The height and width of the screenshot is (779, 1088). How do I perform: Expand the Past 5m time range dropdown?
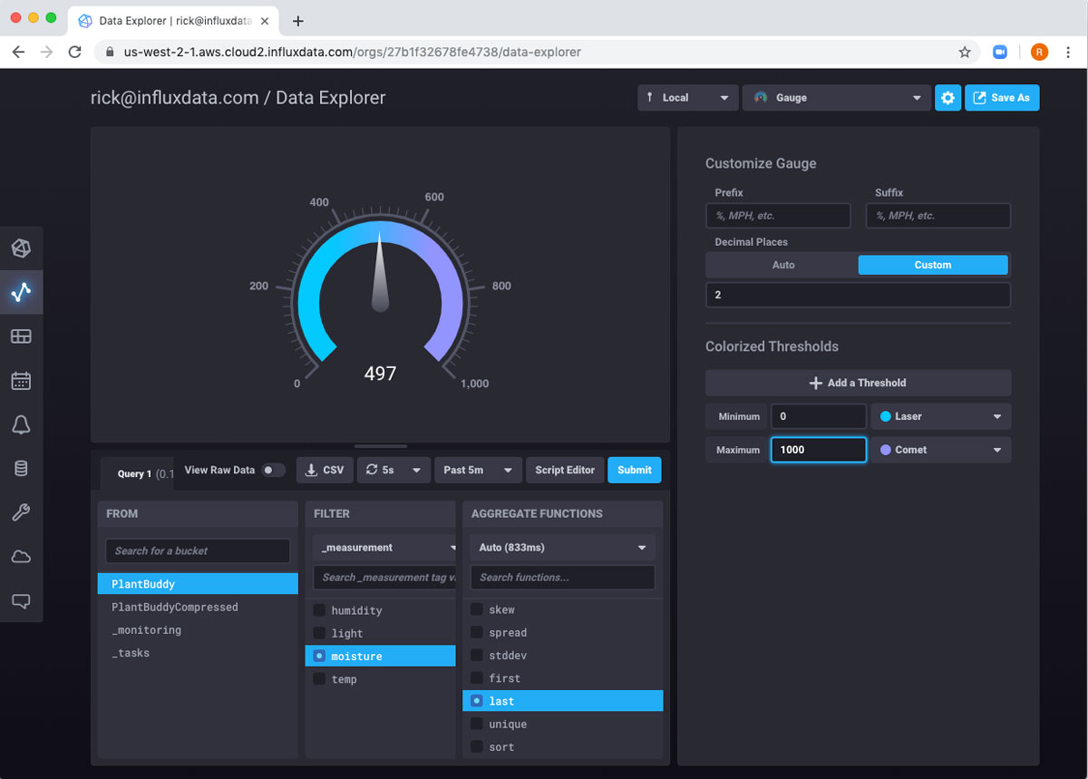pos(478,470)
